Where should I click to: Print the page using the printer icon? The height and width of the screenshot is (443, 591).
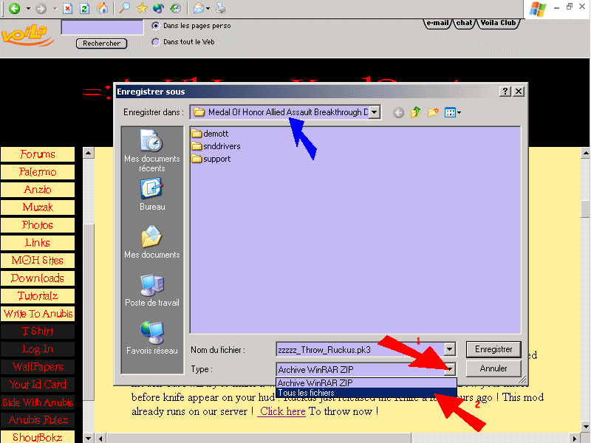[x=221, y=8]
